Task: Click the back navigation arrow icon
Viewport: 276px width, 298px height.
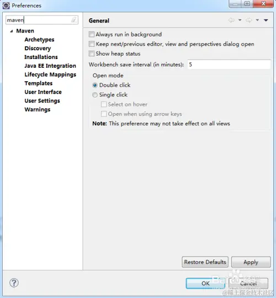Action: point(231,20)
